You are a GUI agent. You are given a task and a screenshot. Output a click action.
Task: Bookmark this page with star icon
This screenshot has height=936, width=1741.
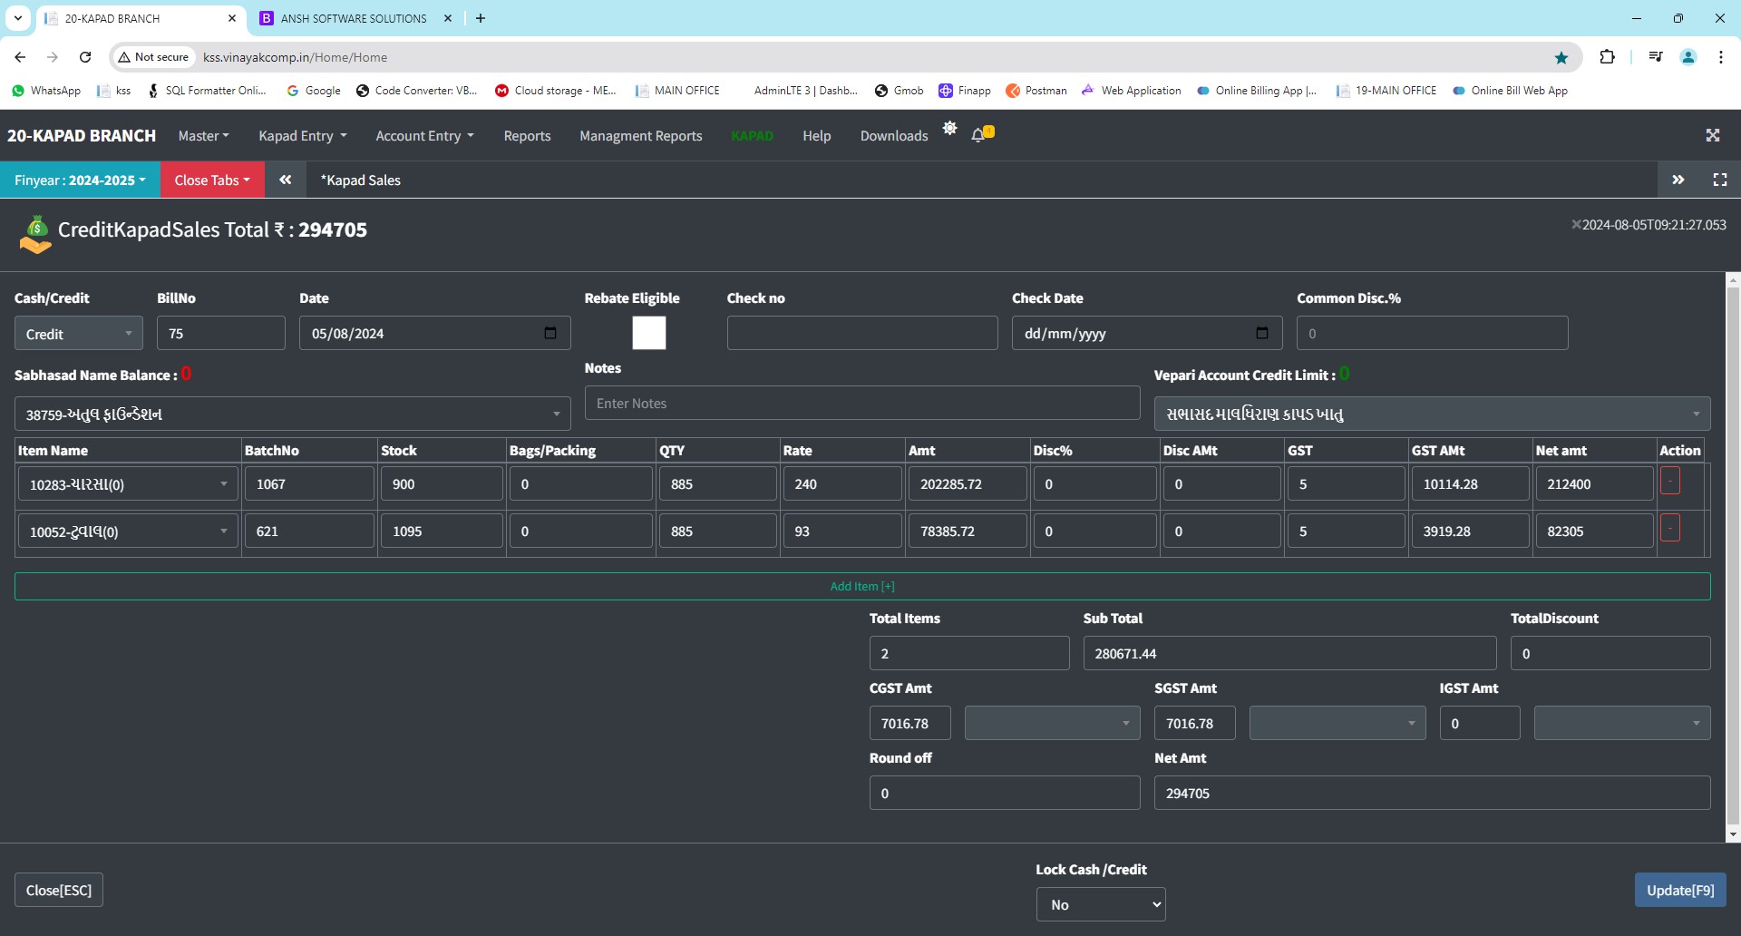(1561, 57)
